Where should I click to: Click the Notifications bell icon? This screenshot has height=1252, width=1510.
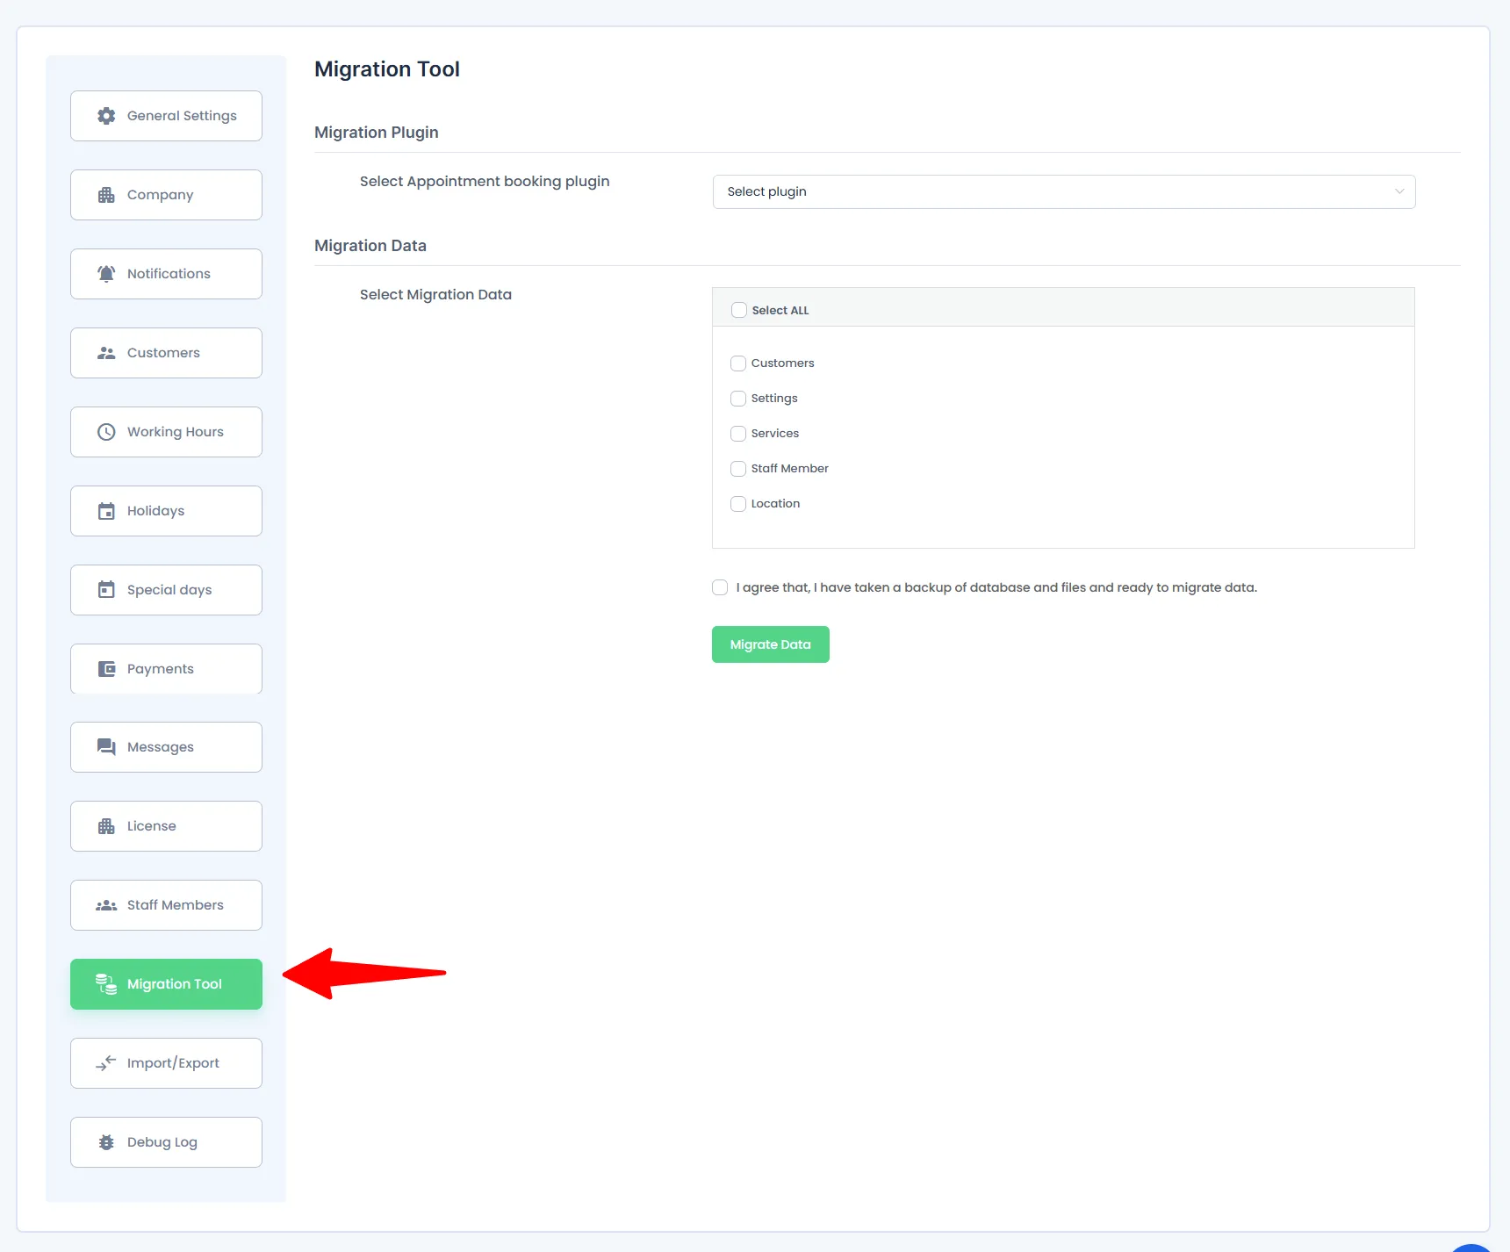(106, 274)
